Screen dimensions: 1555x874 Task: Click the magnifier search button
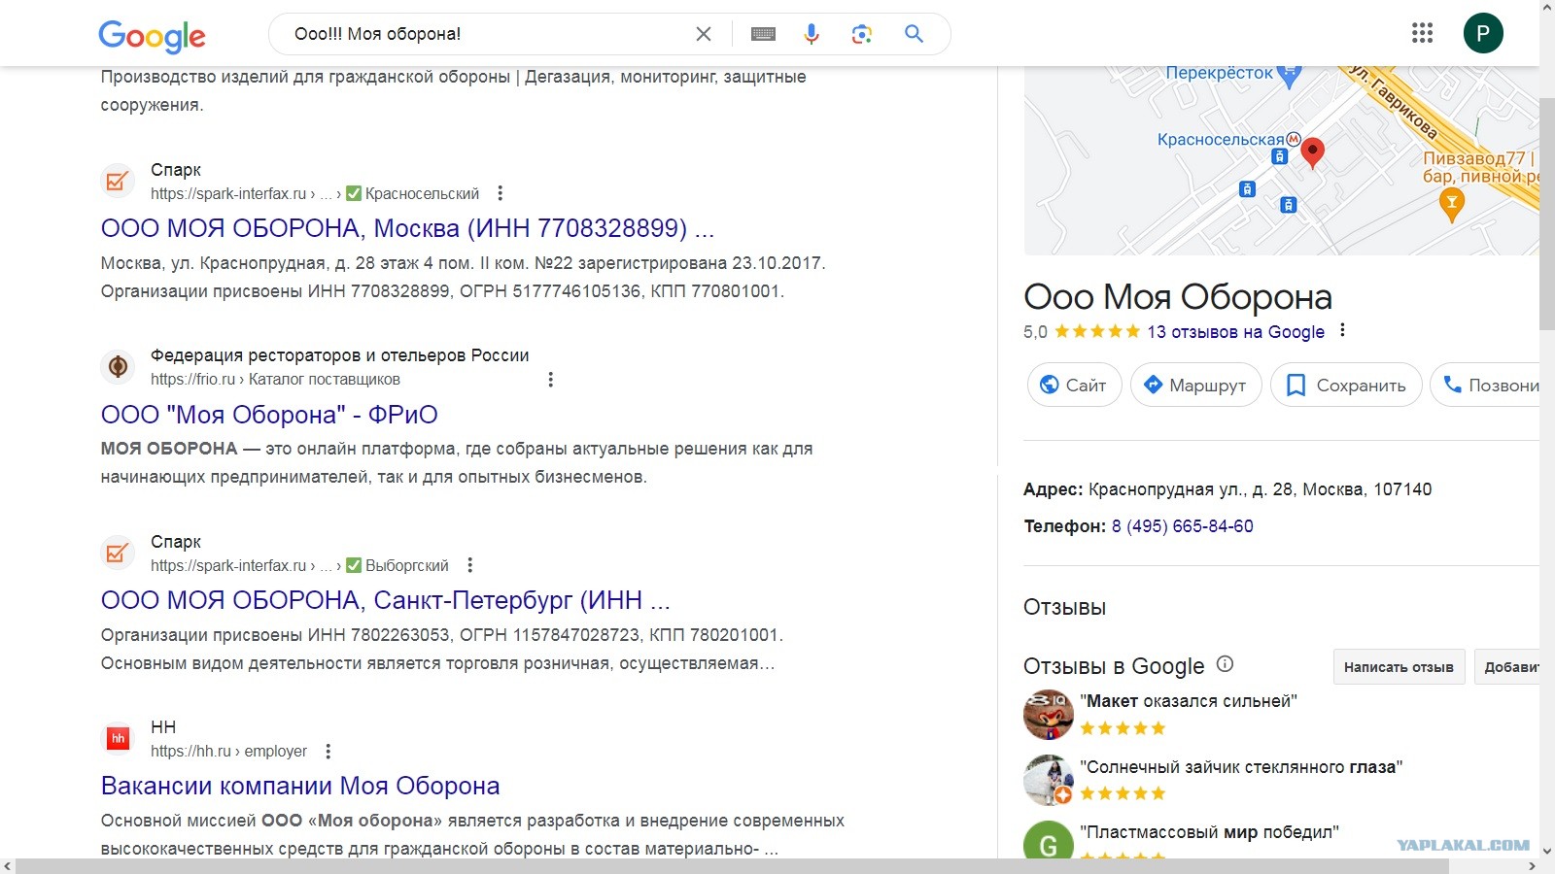(x=914, y=34)
